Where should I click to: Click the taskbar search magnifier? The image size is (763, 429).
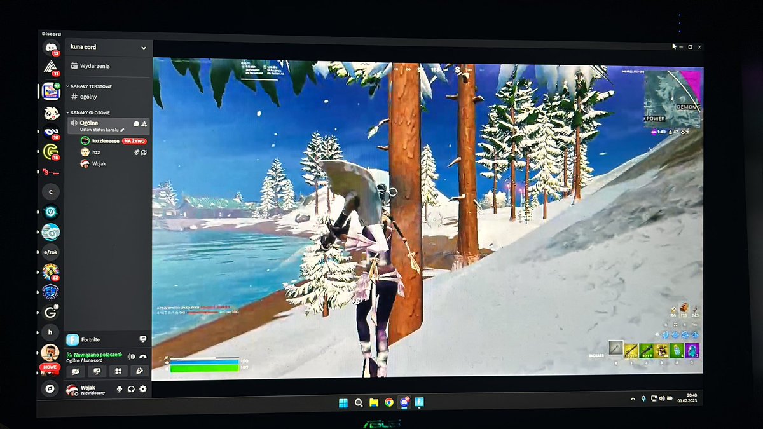click(x=359, y=402)
